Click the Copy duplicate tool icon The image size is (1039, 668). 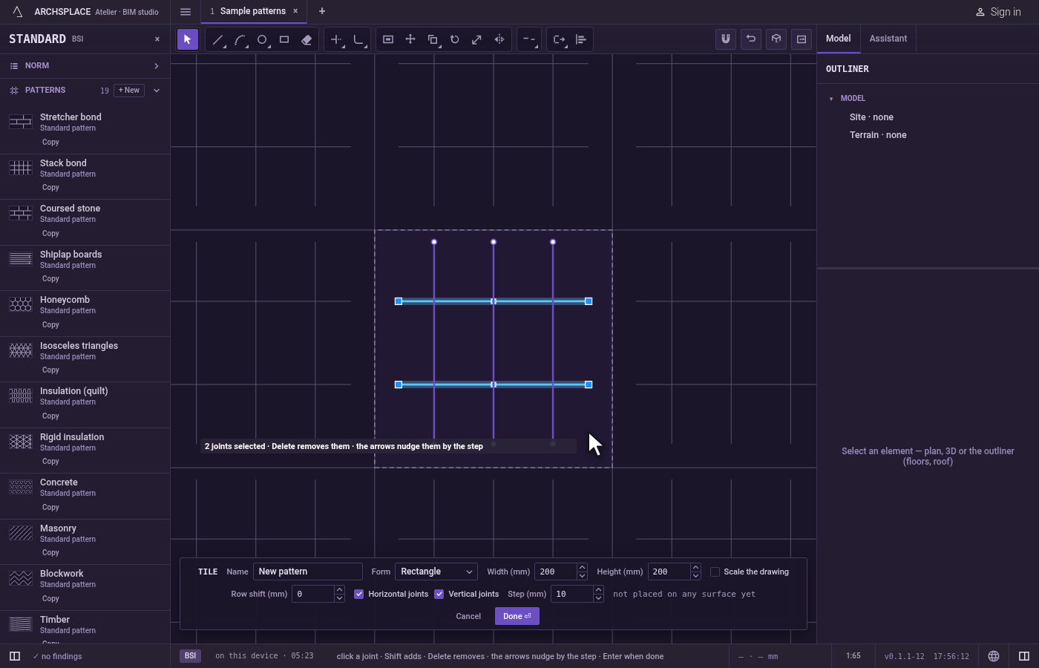point(433,39)
